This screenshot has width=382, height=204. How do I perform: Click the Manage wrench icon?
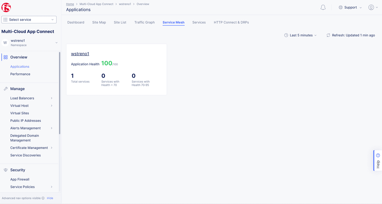(5, 88)
